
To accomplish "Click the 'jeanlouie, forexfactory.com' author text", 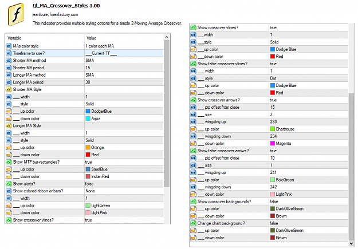I will (x=55, y=15).
